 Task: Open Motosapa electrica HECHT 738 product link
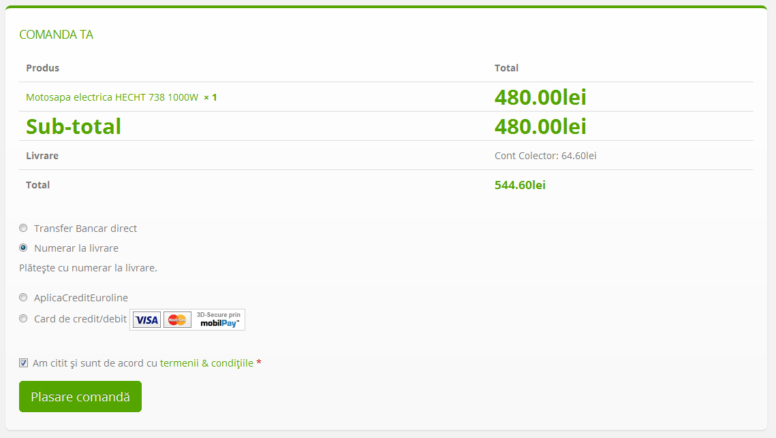point(112,97)
